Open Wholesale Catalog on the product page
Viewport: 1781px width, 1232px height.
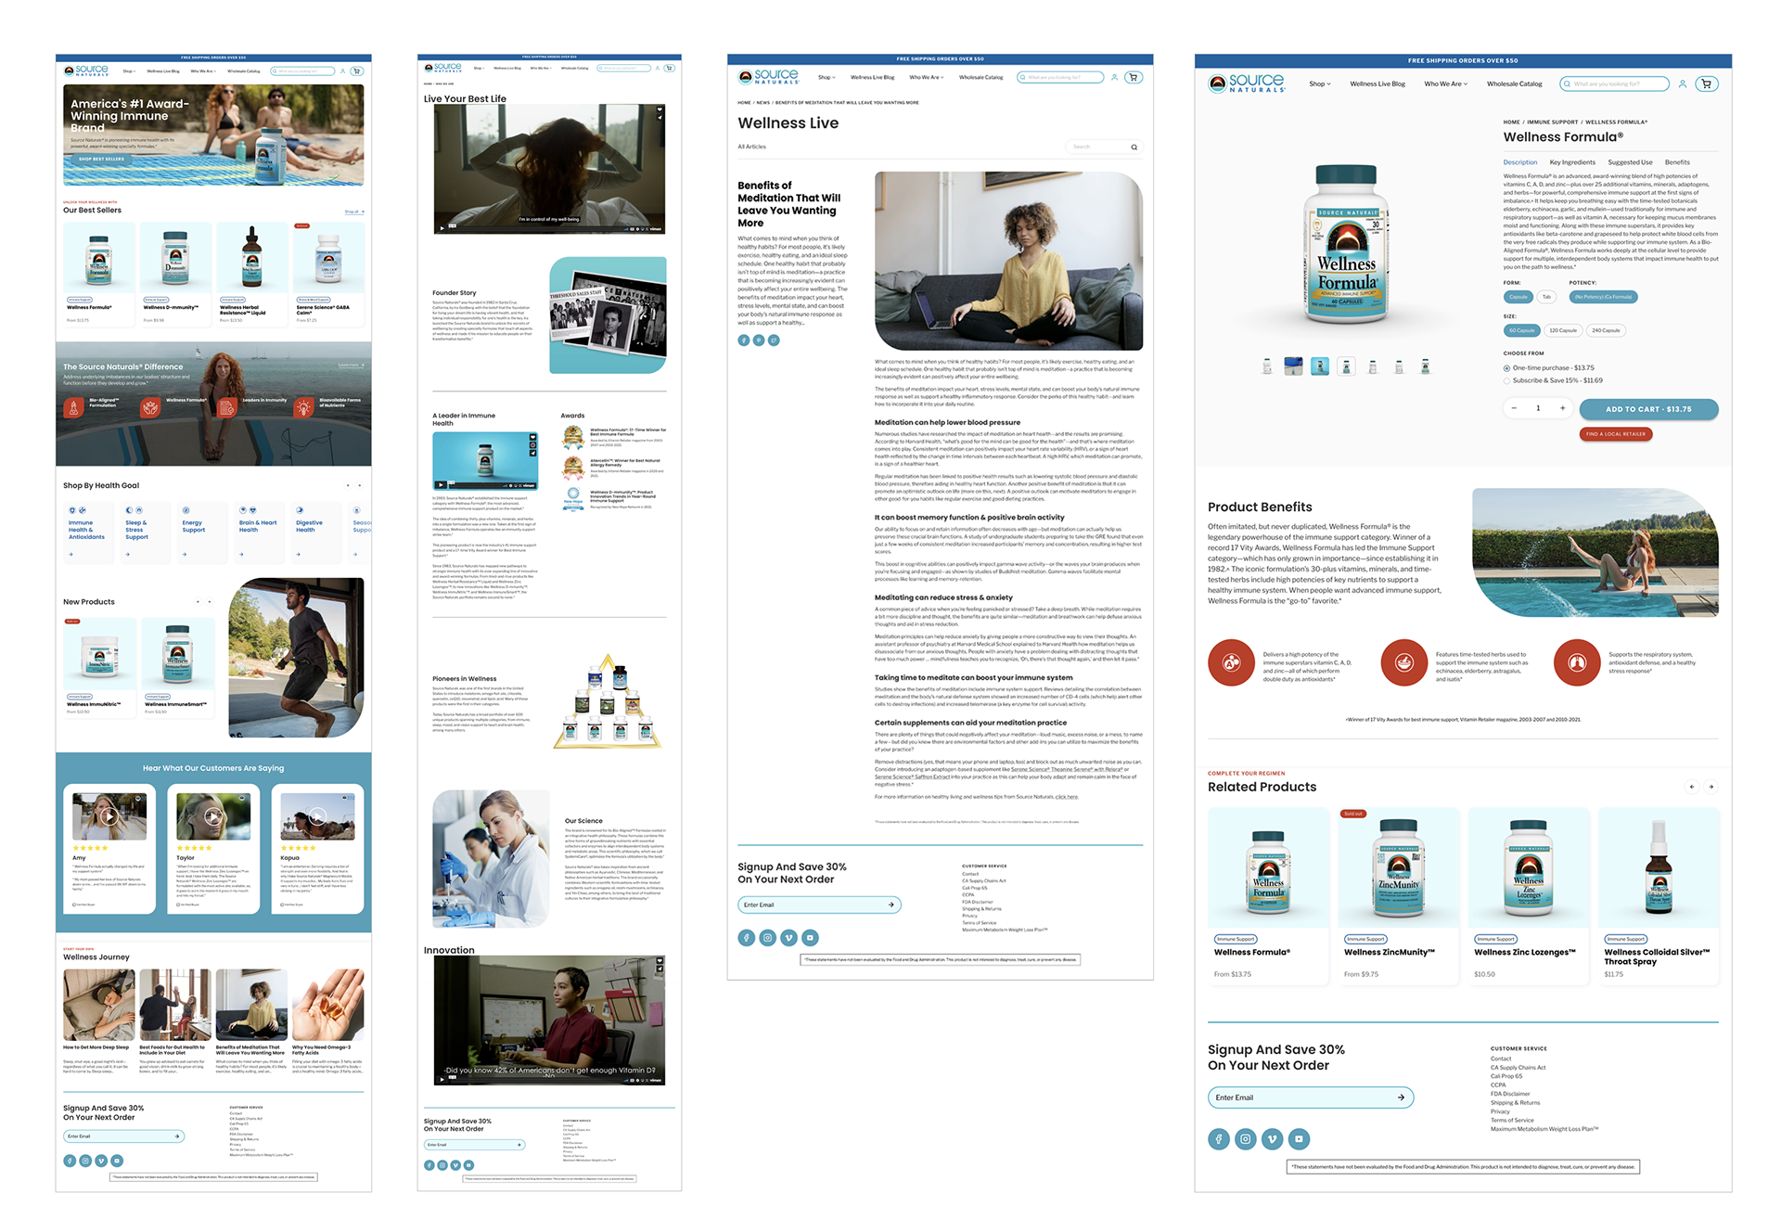pos(1514,83)
